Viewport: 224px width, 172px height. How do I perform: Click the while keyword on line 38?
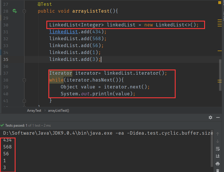(56, 80)
